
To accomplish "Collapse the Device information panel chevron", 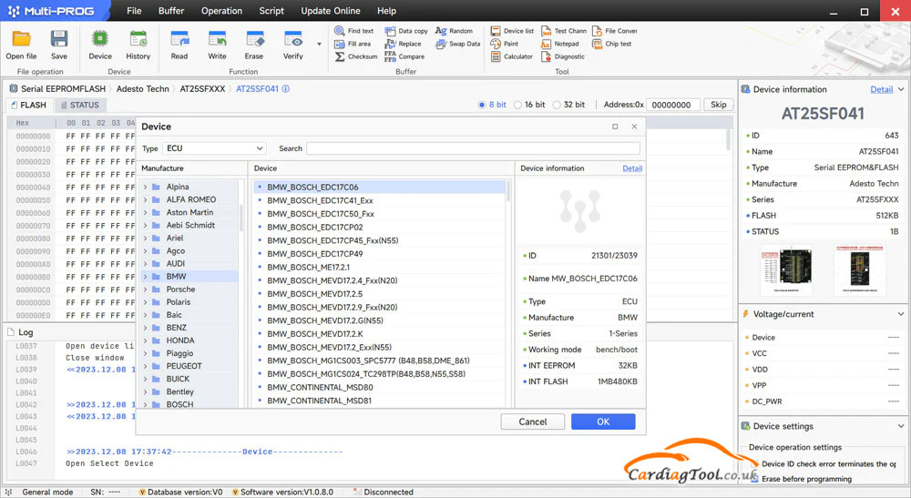I will (x=901, y=89).
